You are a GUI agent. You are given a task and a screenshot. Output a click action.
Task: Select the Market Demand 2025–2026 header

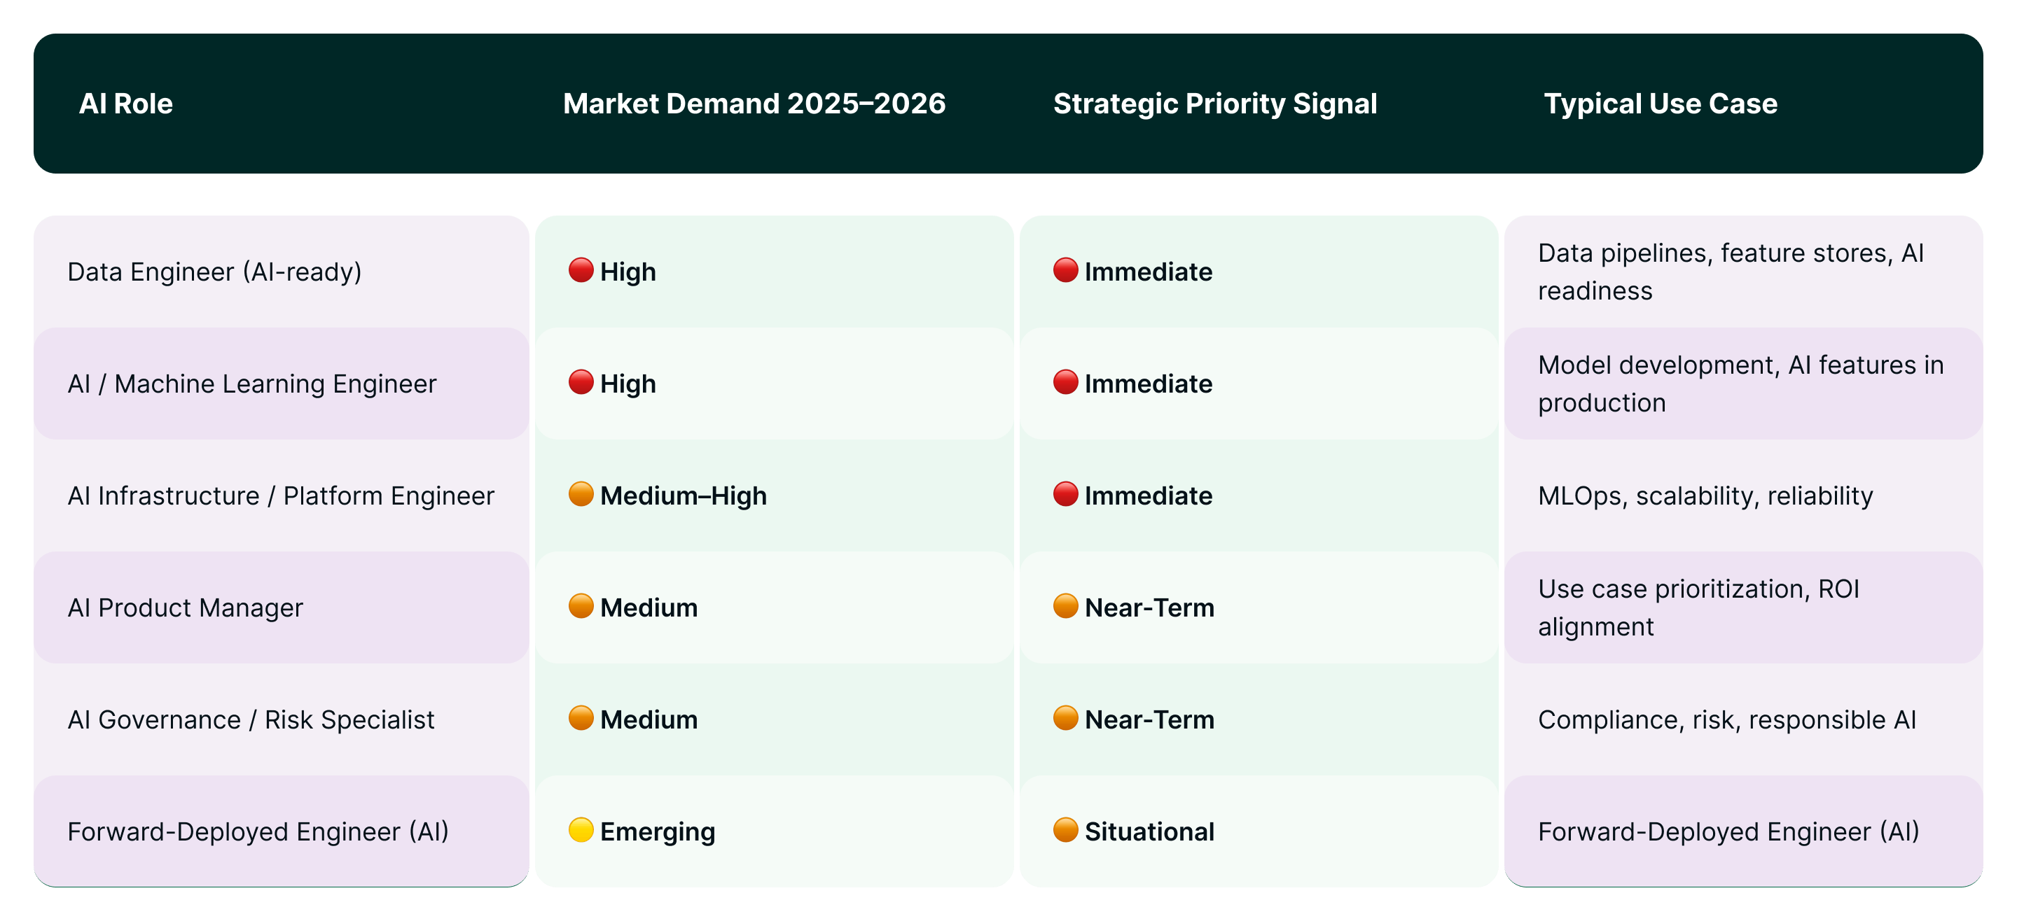click(754, 104)
